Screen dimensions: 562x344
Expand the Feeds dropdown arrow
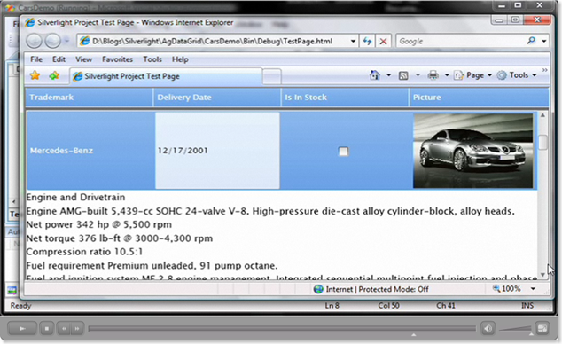418,75
